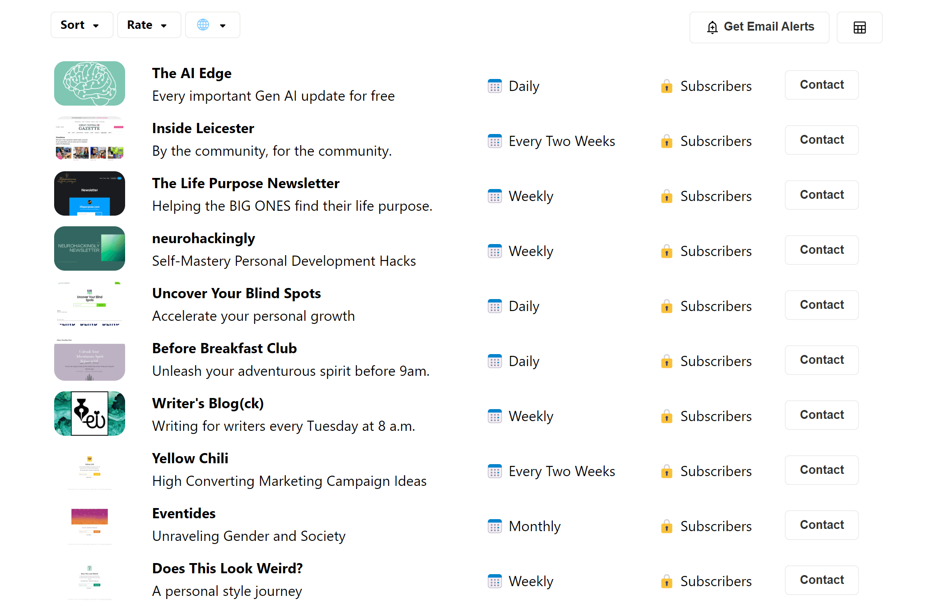The image size is (929, 607).
Task: Click the lock icon for Before Breakfast Club Subscribers
Action: click(x=666, y=362)
